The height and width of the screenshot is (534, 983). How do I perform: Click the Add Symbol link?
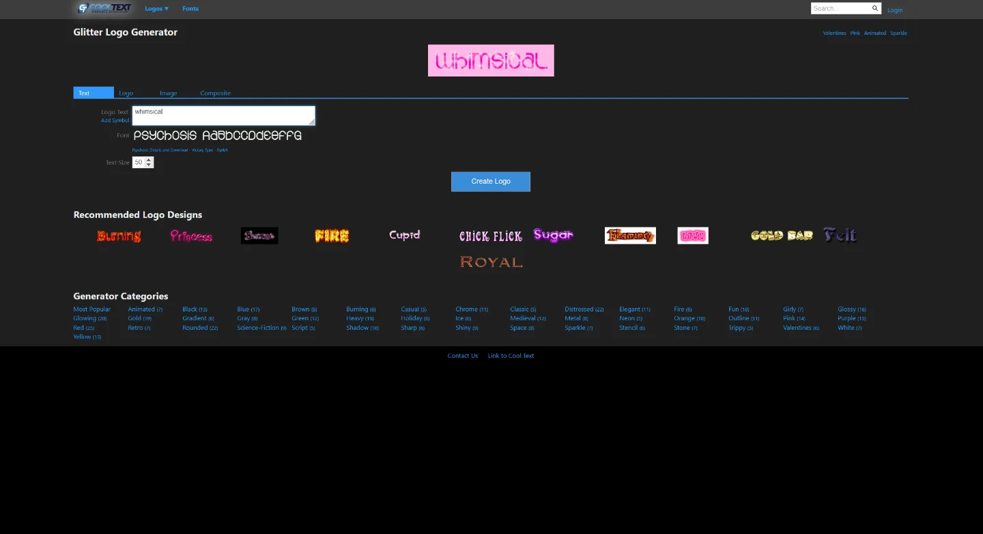(x=115, y=121)
